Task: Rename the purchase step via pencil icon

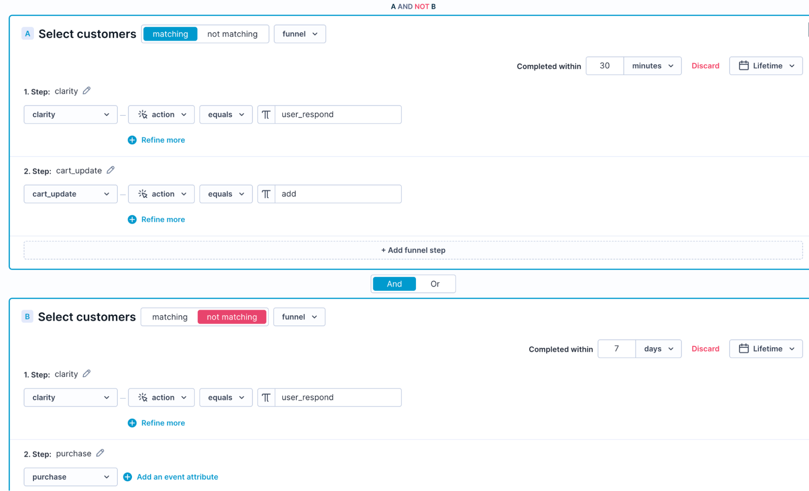Action: [x=100, y=453]
